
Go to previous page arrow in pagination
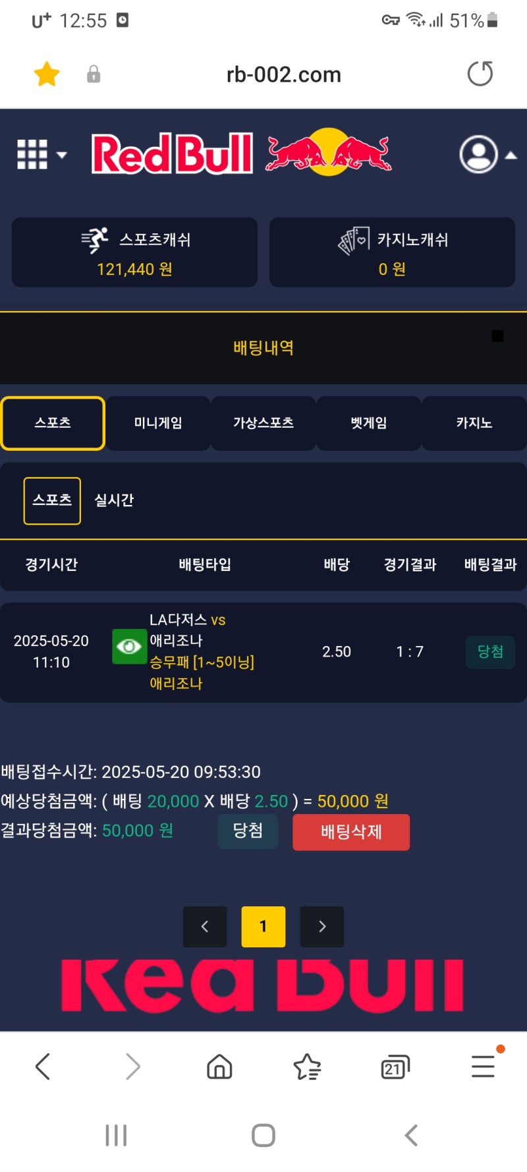coord(205,927)
